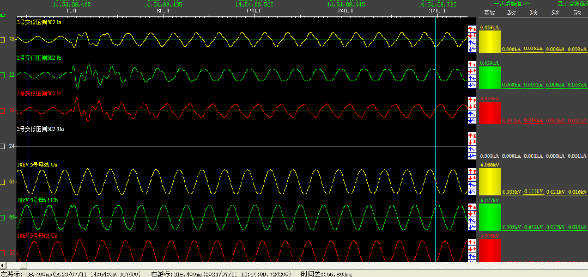Click the red up-arrow icon for the 3Iu channel

(x=472, y=136)
